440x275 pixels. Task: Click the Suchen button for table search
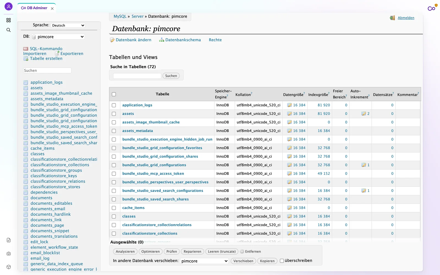[x=171, y=76]
